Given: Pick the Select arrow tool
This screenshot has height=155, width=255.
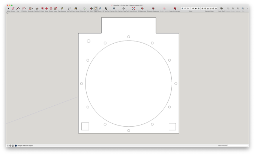Looking at the screenshot, I should click(x=9, y=9).
